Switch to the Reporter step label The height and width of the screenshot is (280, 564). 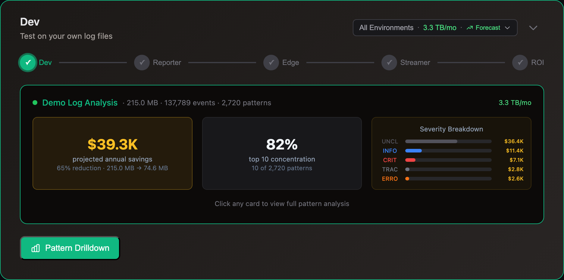(167, 63)
